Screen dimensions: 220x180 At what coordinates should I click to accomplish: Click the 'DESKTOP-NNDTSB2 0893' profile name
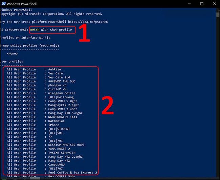66,145
